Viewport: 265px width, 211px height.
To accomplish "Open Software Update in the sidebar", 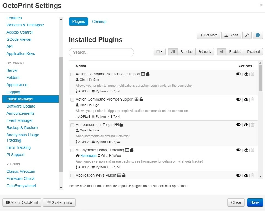I will 21,106.
